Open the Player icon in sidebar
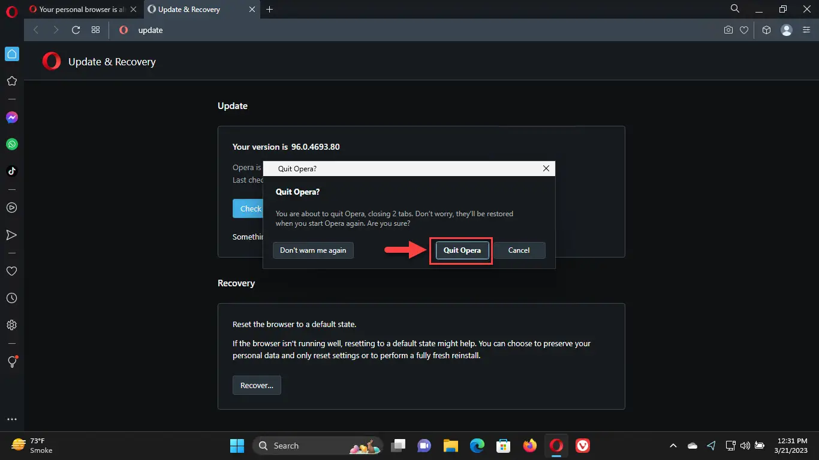 pyautogui.click(x=11, y=208)
